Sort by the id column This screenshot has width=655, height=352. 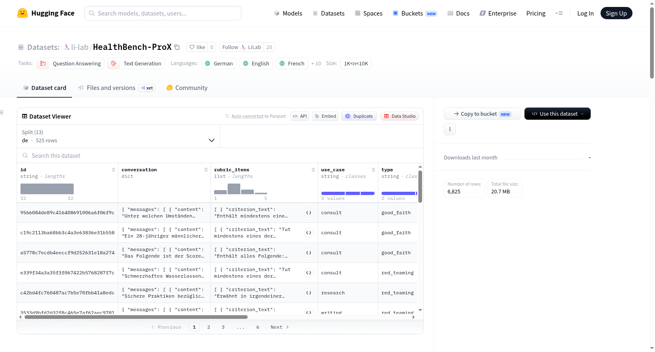tap(113, 170)
